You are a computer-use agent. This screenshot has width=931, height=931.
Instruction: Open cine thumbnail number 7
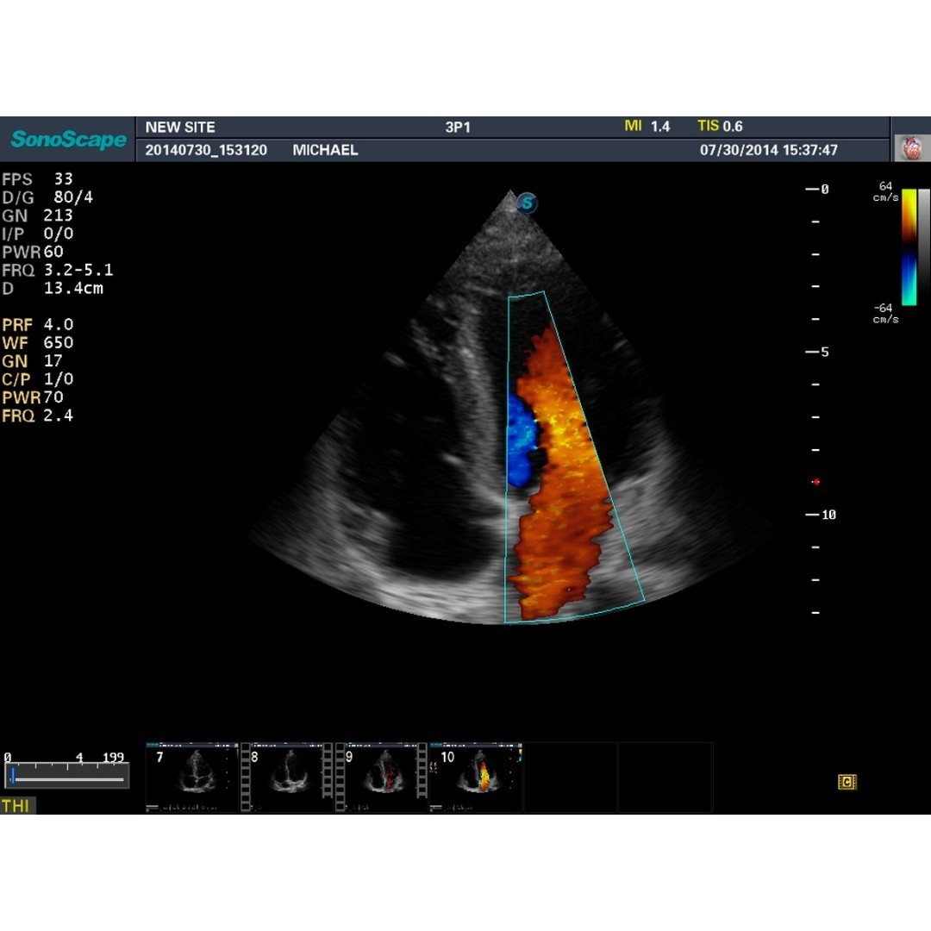tap(191, 777)
